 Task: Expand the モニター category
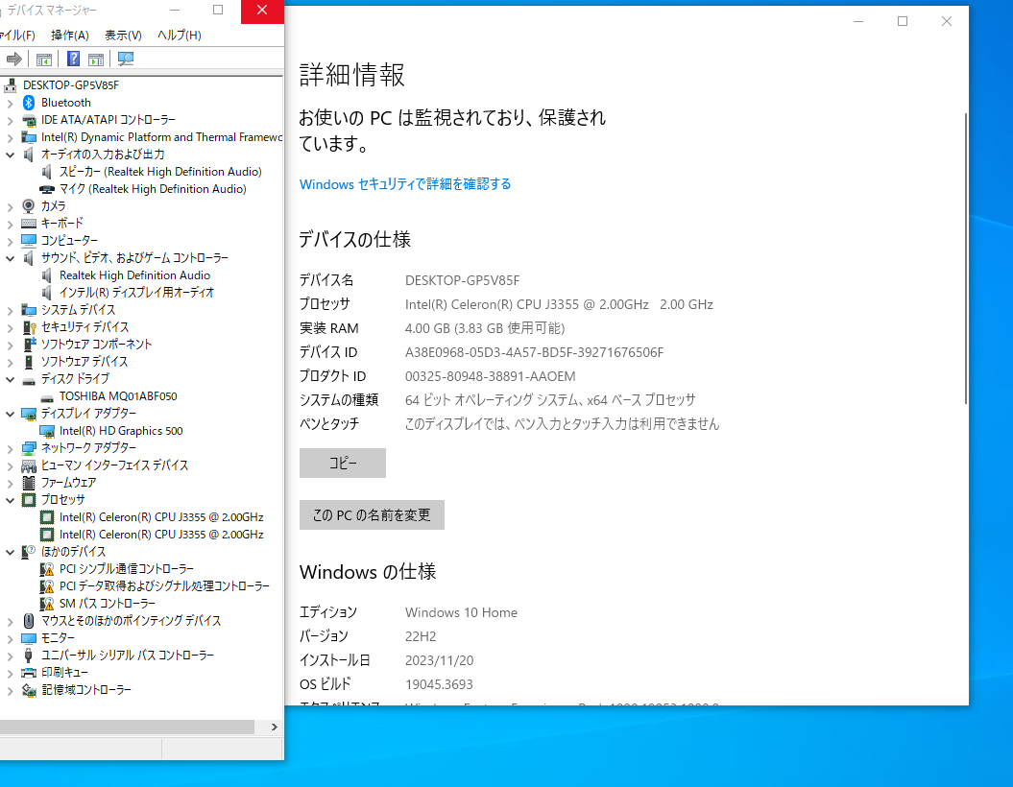pyautogui.click(x=10, y=637)
